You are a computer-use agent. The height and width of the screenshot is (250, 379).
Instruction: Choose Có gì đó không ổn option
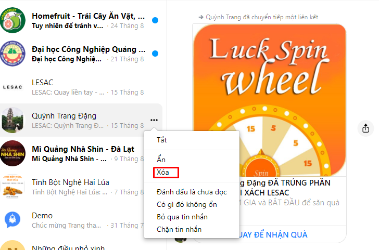tap(187, 205)
